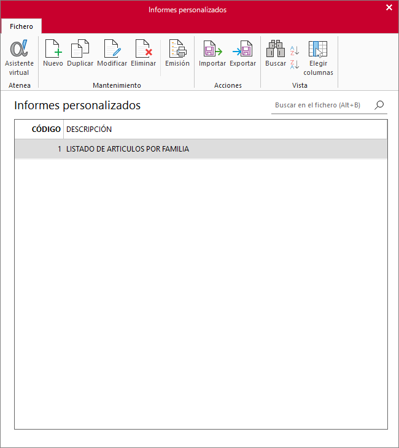This screenshot has height=448, width=399.
Task: Click the code cell with value 1
Action: 39,149
